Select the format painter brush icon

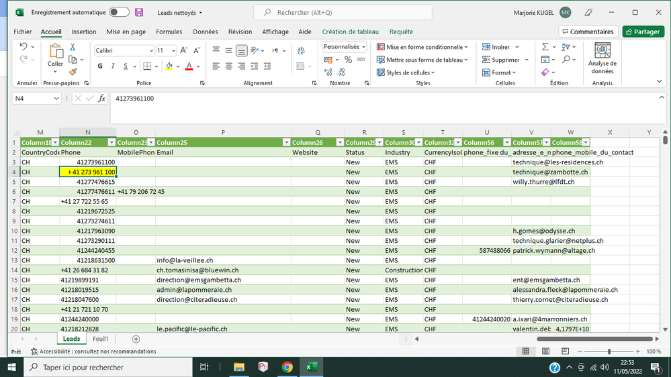point(73,72)
